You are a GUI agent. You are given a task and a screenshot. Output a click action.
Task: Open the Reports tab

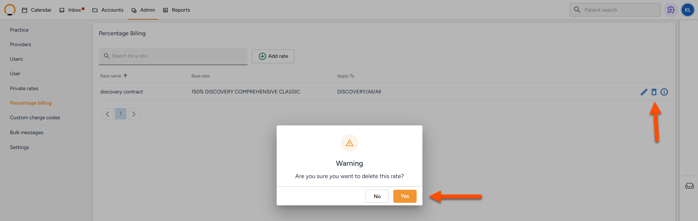click(176, 10)
